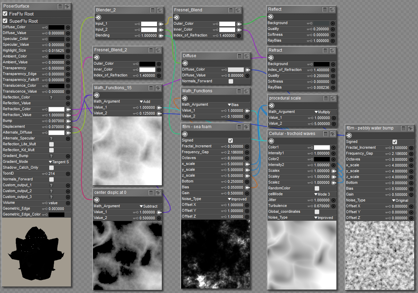This screenshot has height=293, width=418.
Task: Open cellMode dropdown showing Mode 3
Action: (x=322, y=194)
